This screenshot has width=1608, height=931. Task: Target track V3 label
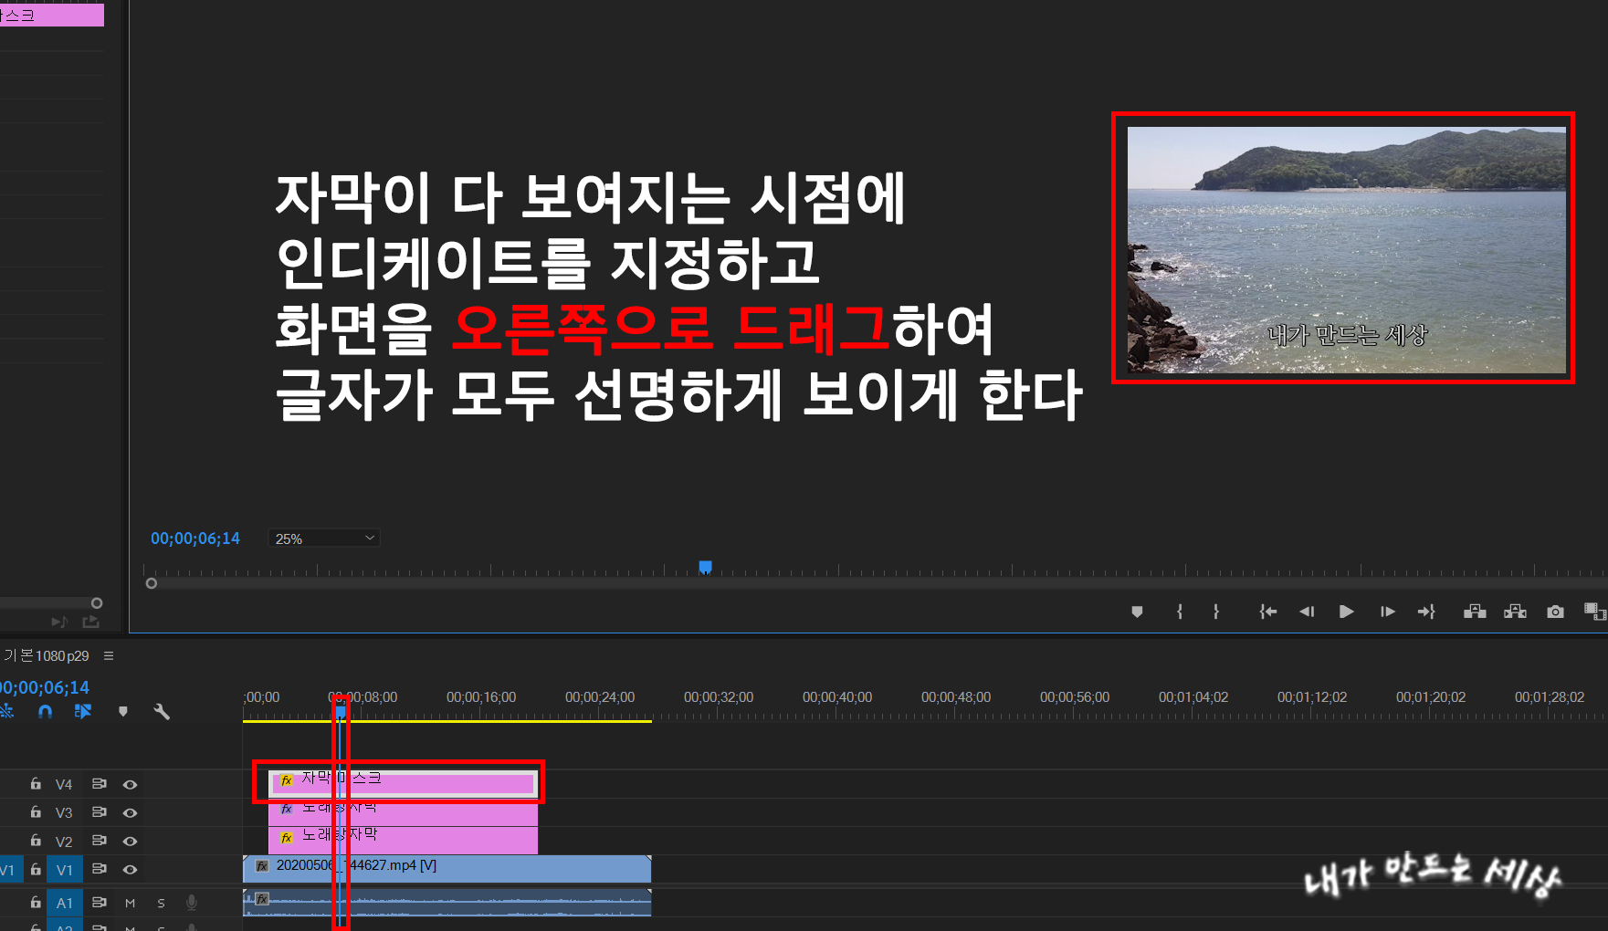[x=64, y=812]
